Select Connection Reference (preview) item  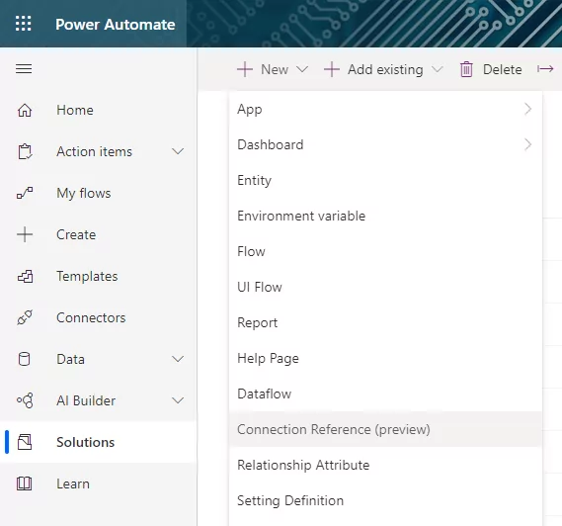(385, 429)
